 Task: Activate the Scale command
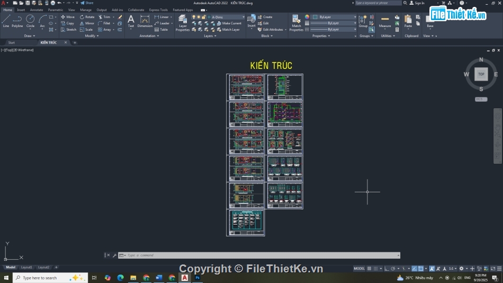(x=86, y=30)
